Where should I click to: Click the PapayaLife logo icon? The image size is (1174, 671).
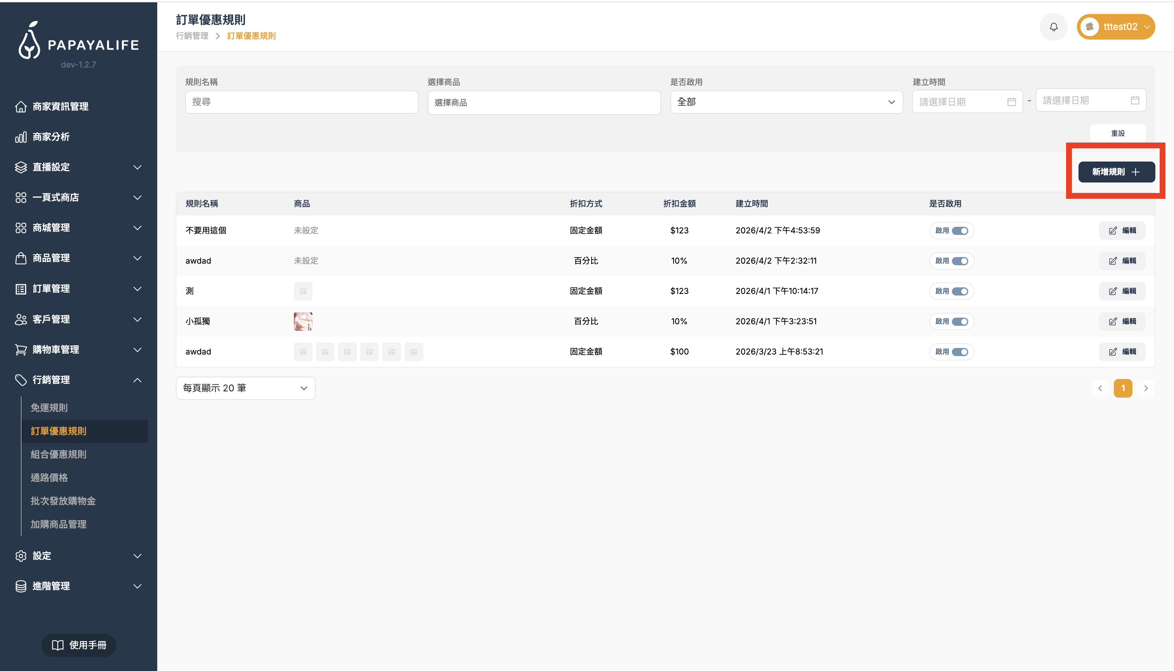point(30,40)
